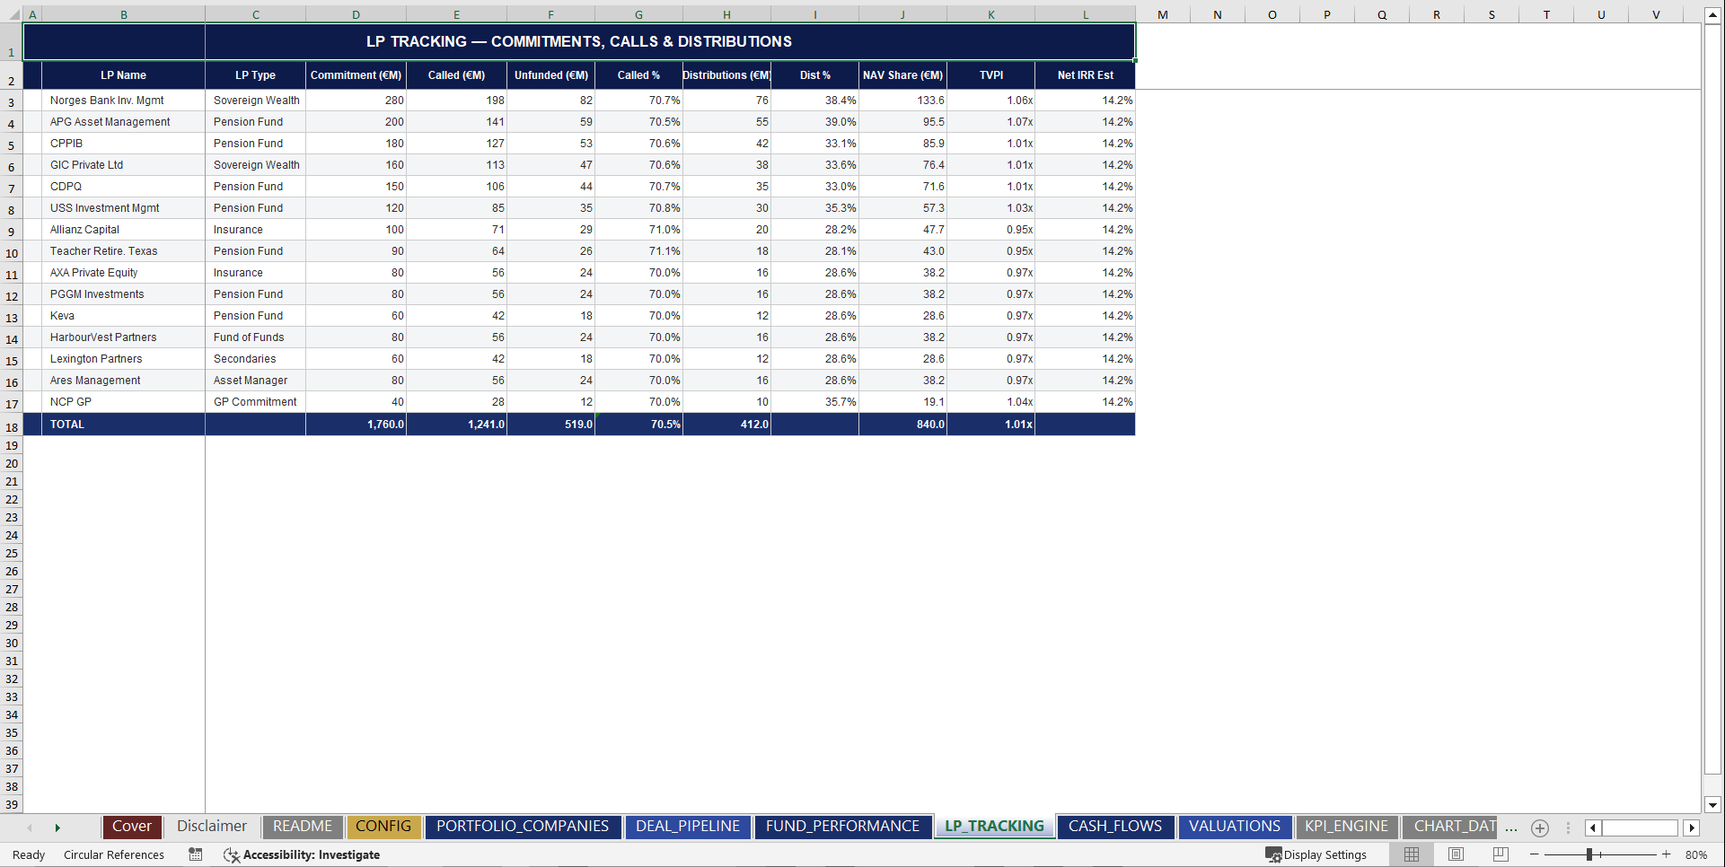The width and height of the screenshot is (1725, 867).
Task: Open the README sheet tab
Action: tap(303, 827)
